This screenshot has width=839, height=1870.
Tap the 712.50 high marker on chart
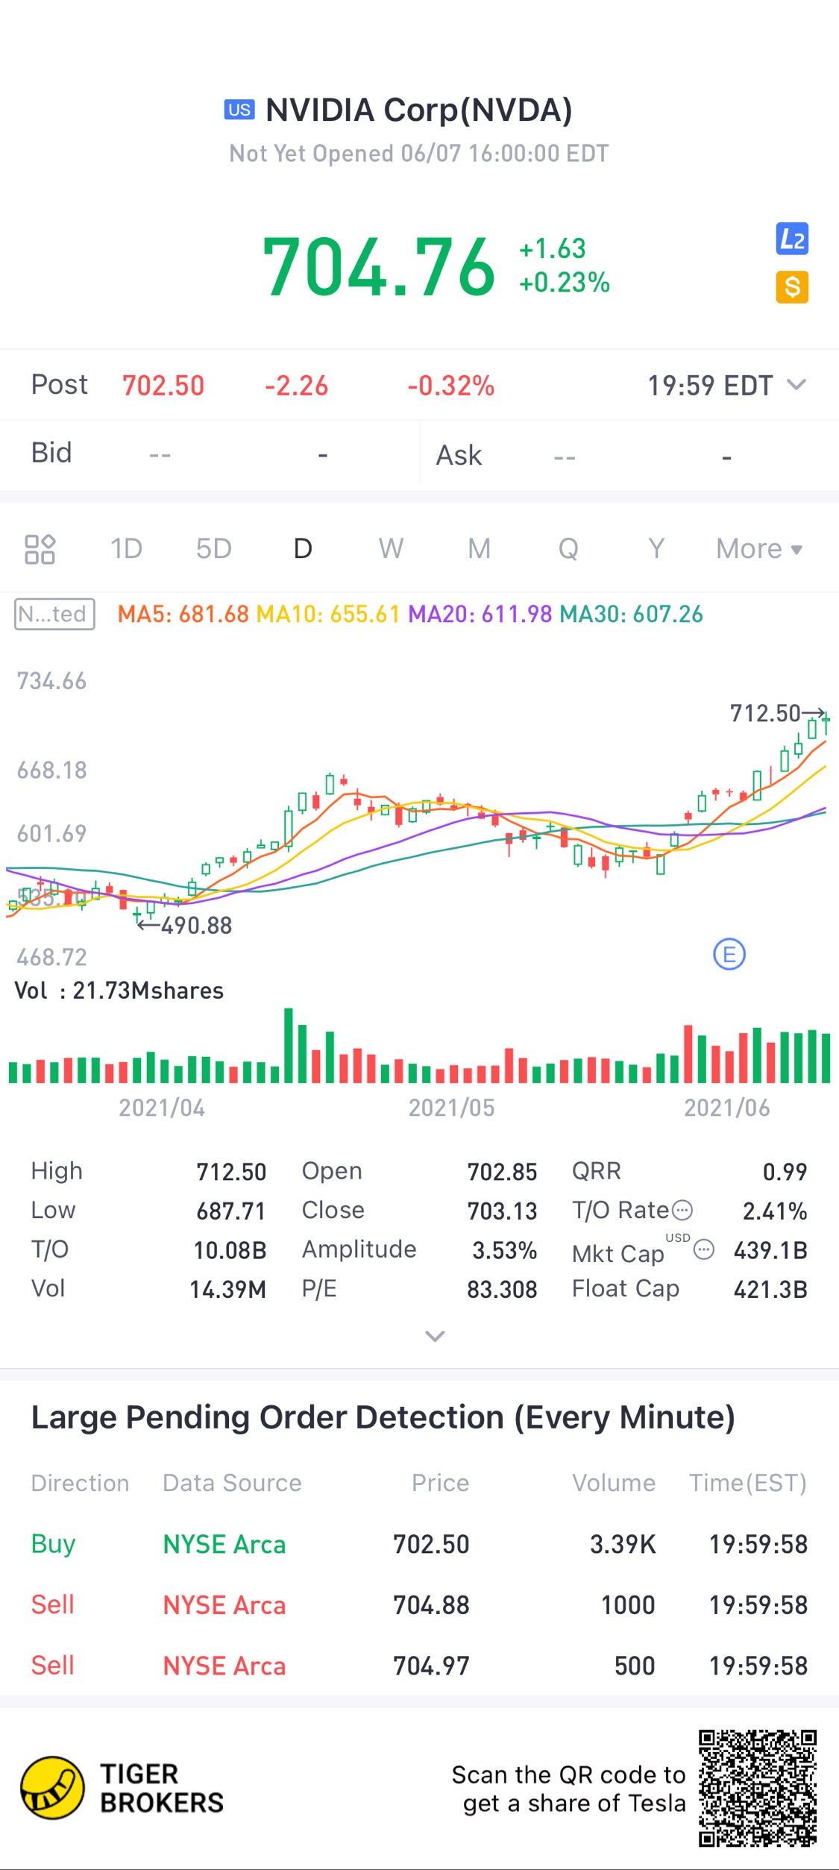coord(765,713)
